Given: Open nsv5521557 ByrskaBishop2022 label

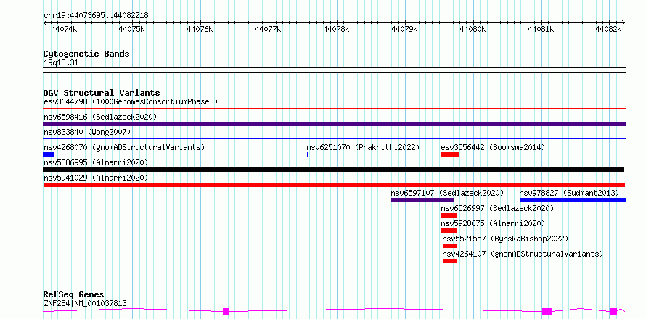Looking at the screenshot, I should click(505, 239).
